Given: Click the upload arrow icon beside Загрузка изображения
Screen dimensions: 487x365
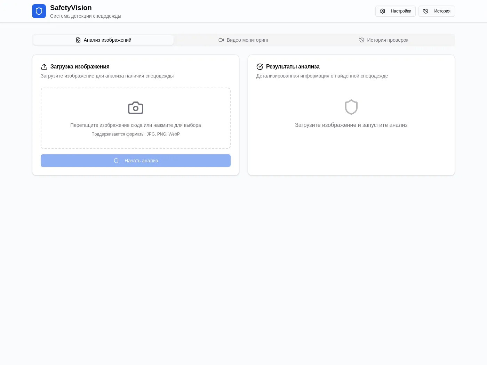Looking at the screenshot, I should [x=44, y=67].
